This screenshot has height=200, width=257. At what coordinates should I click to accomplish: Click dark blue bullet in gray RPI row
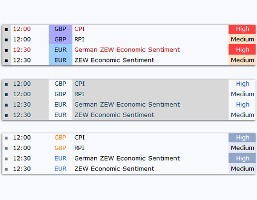pos(6,95)
